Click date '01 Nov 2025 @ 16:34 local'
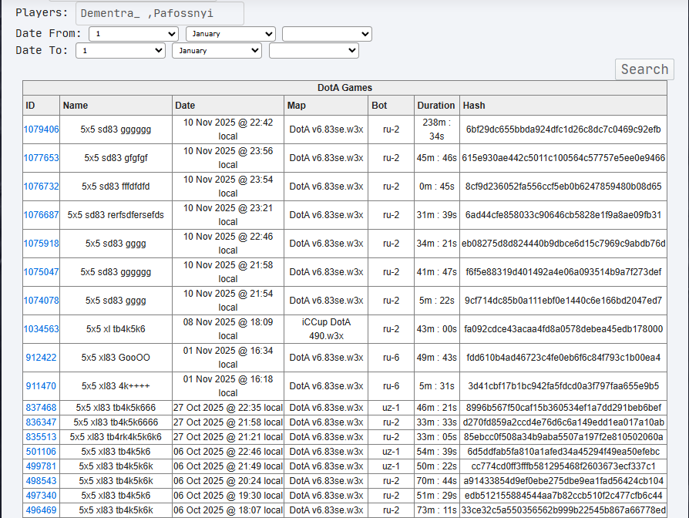Screen dimensions: 689x518 click(x=228, y=358)
